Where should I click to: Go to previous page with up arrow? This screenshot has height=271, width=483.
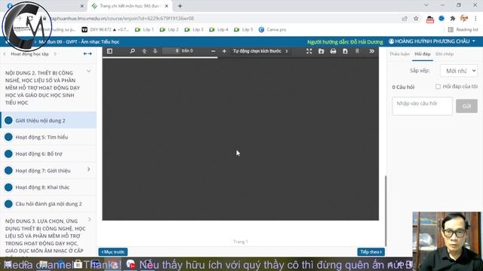[144, 51]
